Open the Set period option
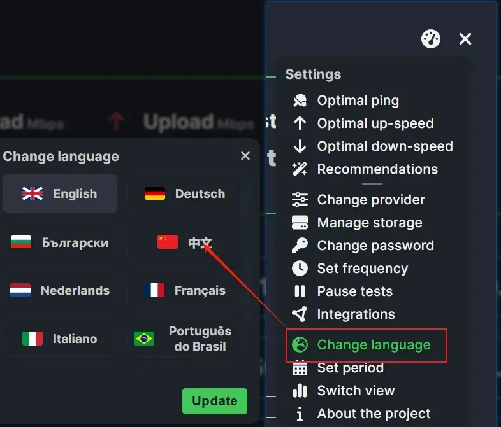 350,368
